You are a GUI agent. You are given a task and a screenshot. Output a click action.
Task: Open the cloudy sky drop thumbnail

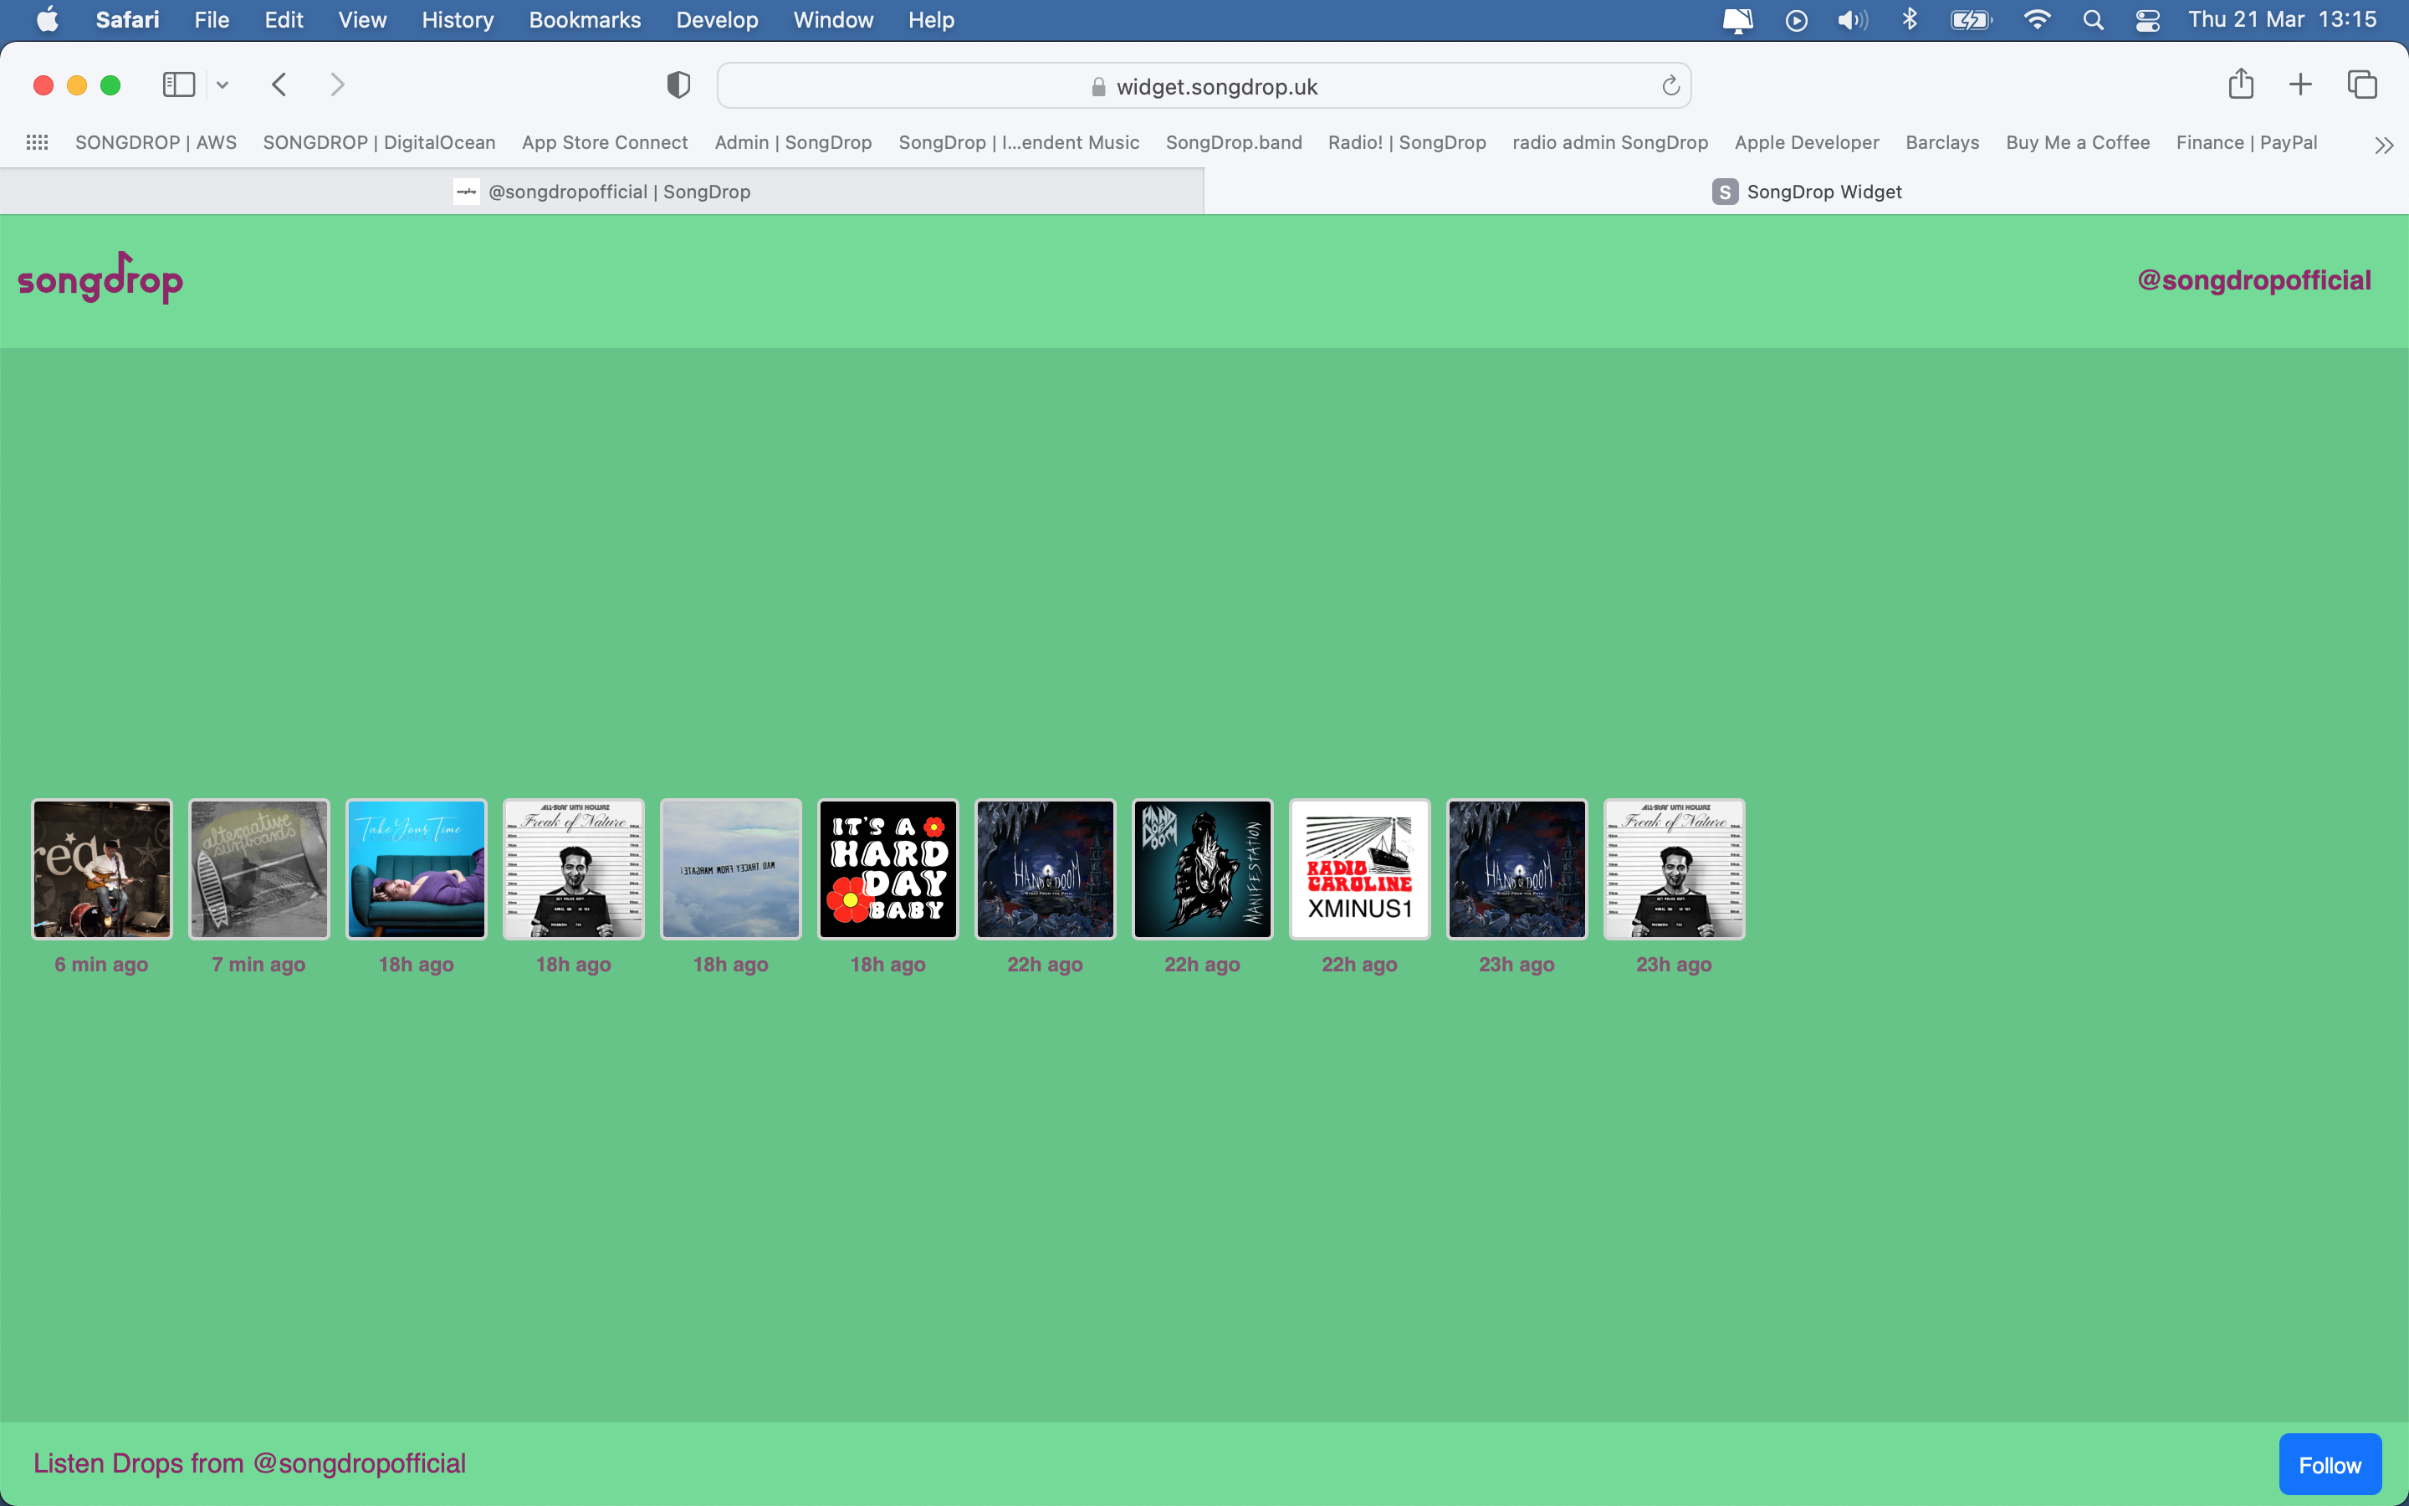click(x=731, y=868)
